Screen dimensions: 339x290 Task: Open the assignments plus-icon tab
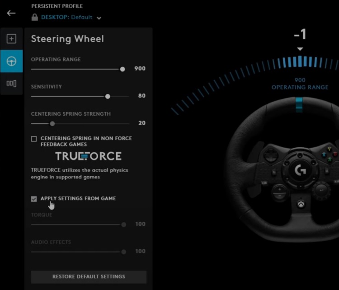[11, 39]
